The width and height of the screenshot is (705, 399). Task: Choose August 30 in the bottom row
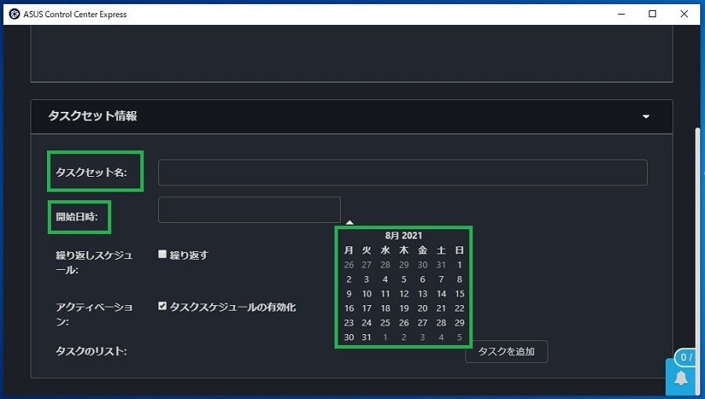coord(349,337)
